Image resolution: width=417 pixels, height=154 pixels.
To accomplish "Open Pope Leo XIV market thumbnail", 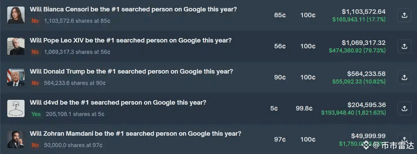I will pos(16,46).
